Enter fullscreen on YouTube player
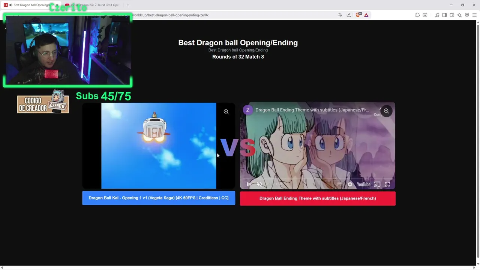Viewport: 480px width, 270px height. tap(387, 184)
